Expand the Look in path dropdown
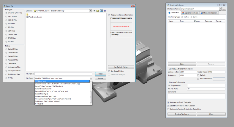 tap(90, 11)
